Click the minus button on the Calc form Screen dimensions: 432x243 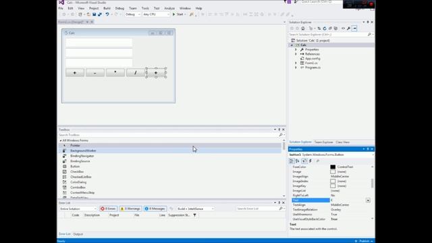[x=94, y=73]
